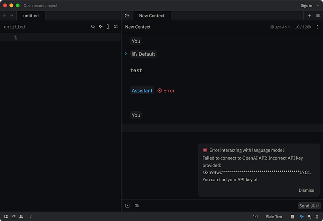This screenshot has height=221, width=323.
Task: Click the diagnostics checkmark icon
Action: (x=30, y=217)
